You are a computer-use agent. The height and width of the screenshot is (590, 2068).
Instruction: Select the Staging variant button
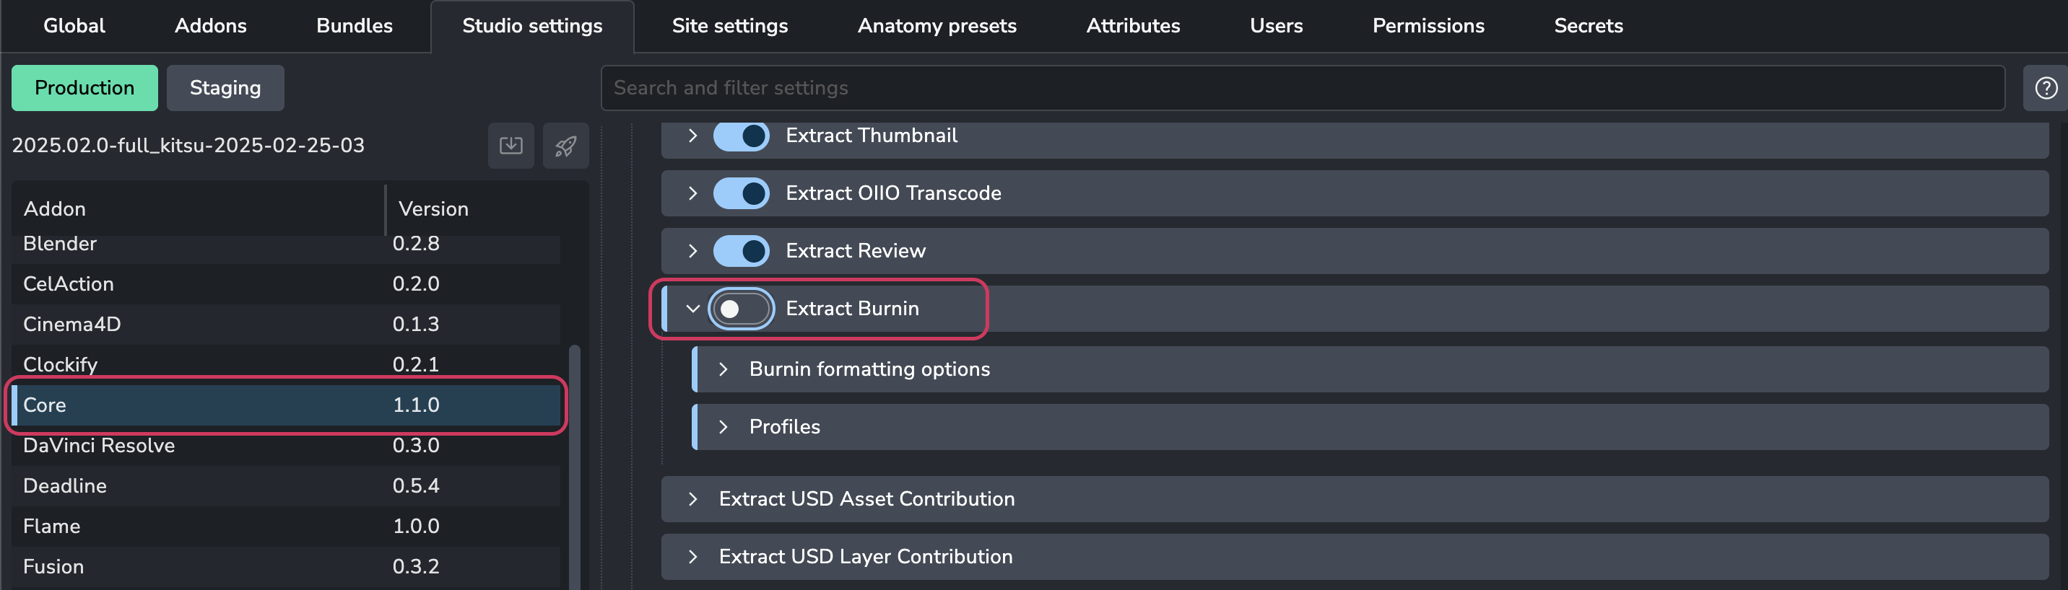(225, 88)
